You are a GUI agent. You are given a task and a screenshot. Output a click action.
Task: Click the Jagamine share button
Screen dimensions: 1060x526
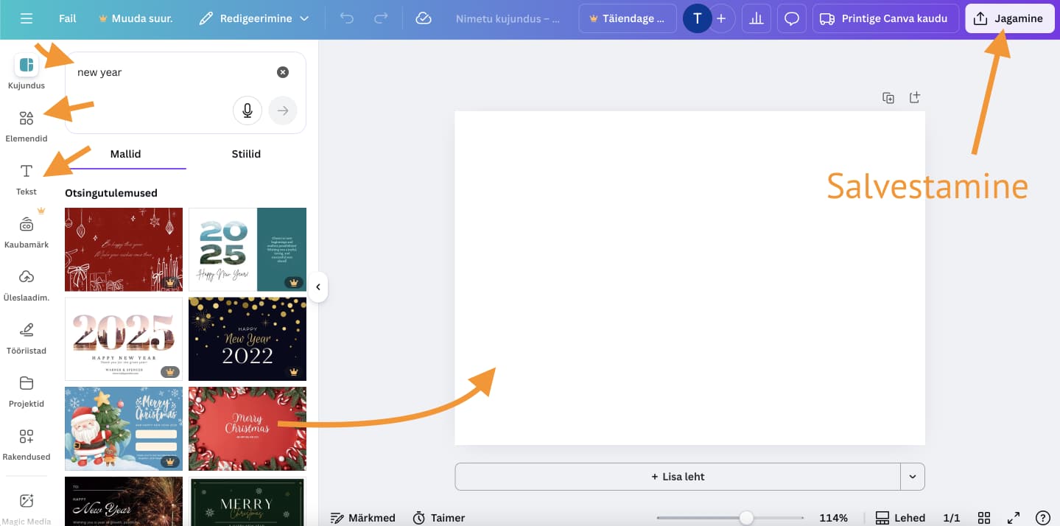(1009, 18)
